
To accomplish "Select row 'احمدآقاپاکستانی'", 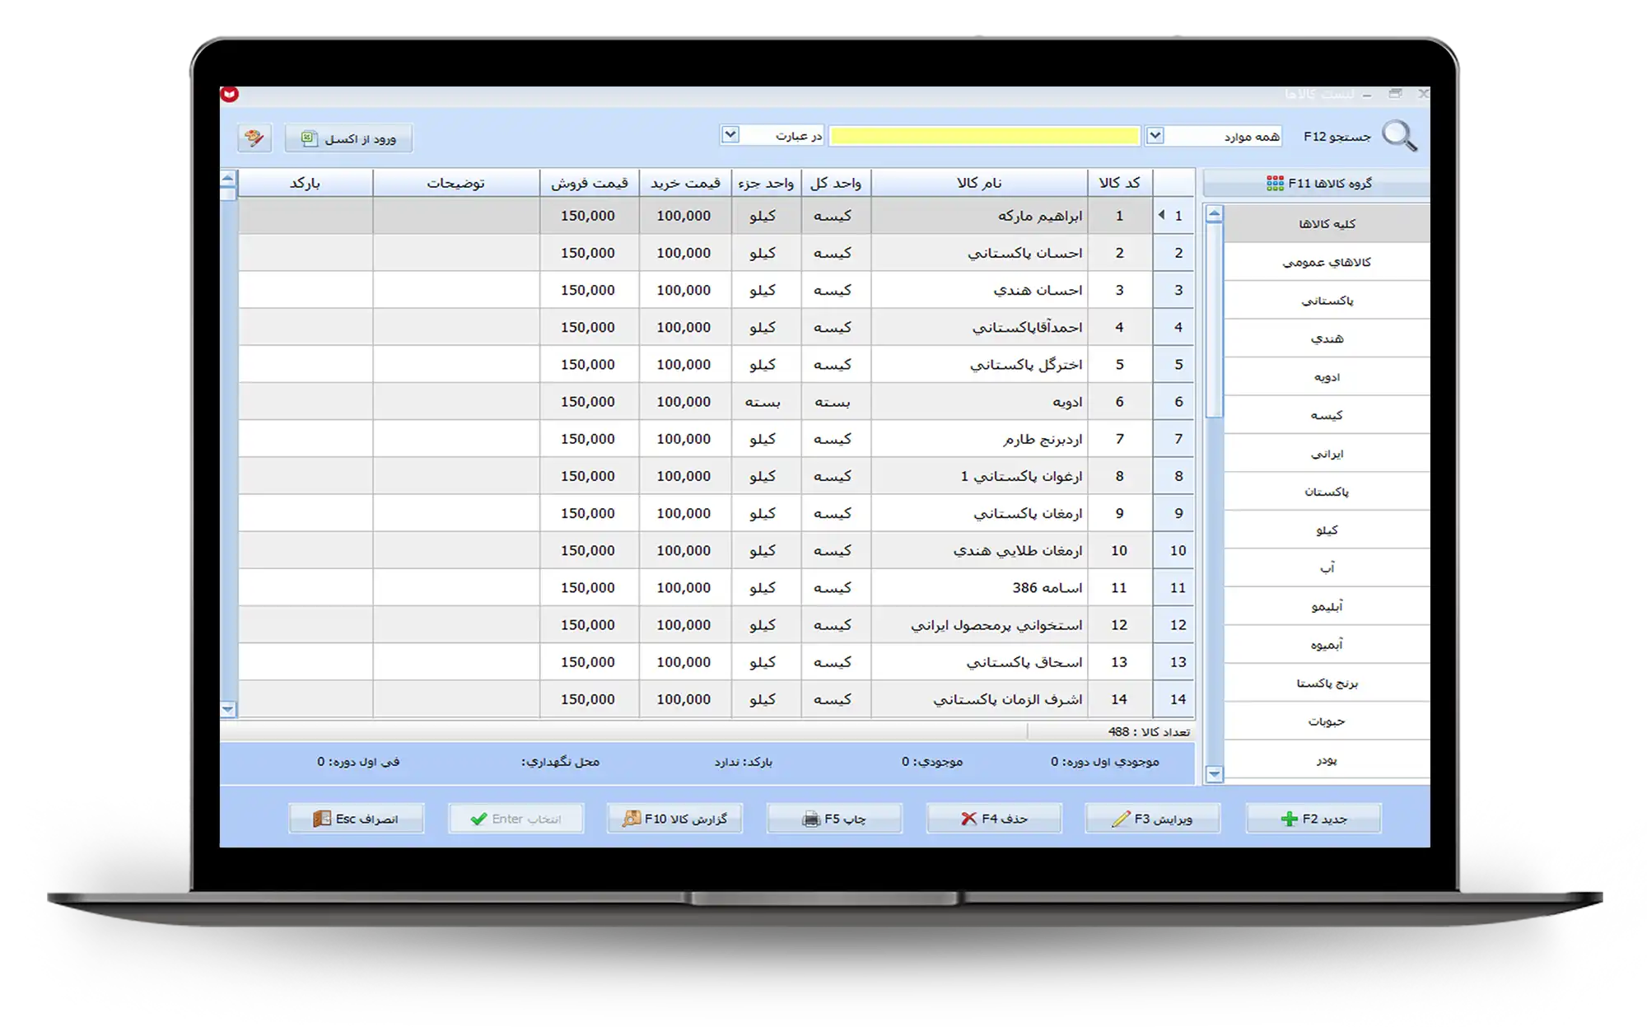I will [x=716, y=327].
